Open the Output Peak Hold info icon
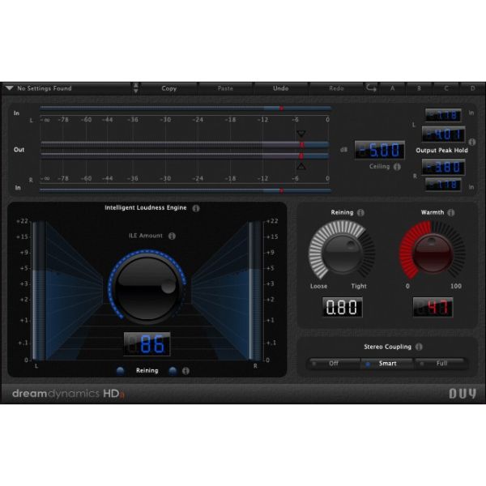The height and width of the screenshot is (486, 486). pyautogui.click(x=472, y=142)
